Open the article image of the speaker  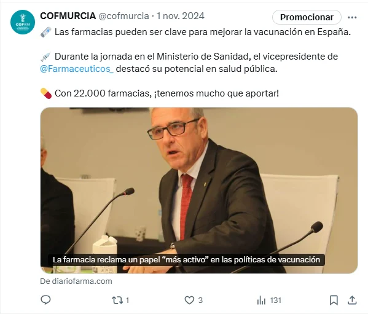pyautogui.click(x=199, y=190)
